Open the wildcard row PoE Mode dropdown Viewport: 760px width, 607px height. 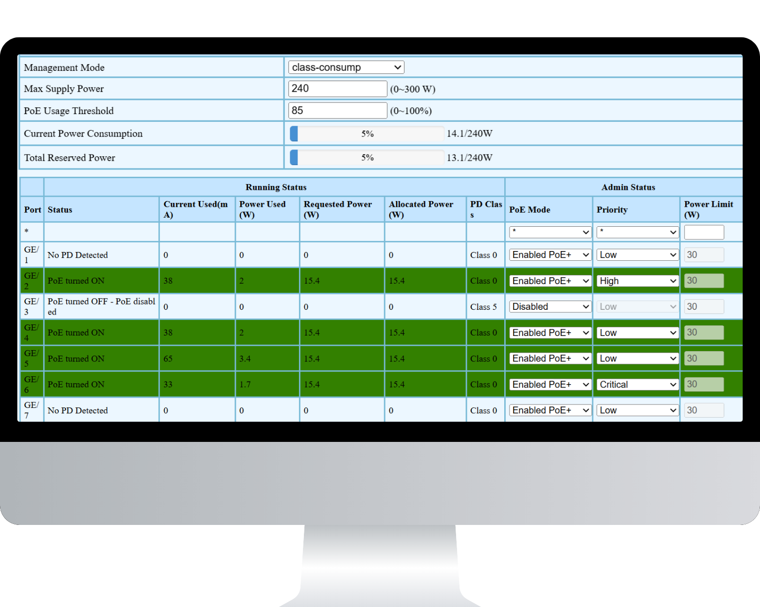click(550, 232)
